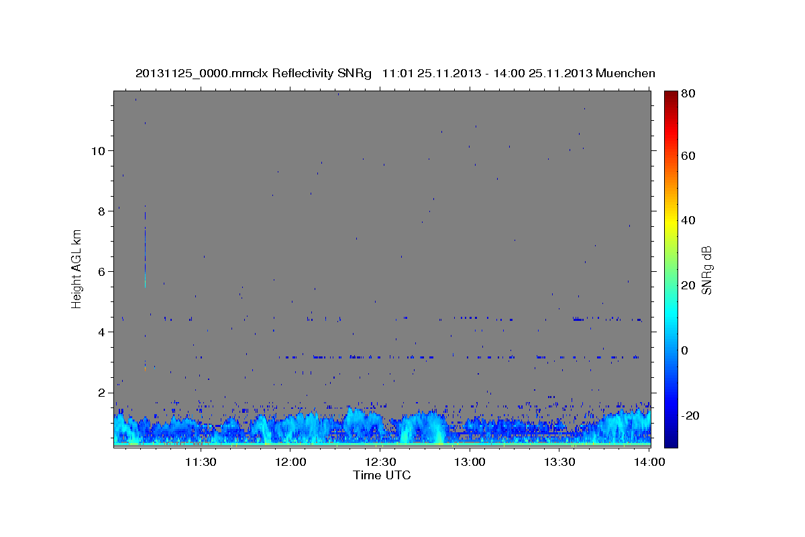The width and height of the screenshot is (805, 537).
Task: Click the 13:00 time tick label
Action: (470, 462)
